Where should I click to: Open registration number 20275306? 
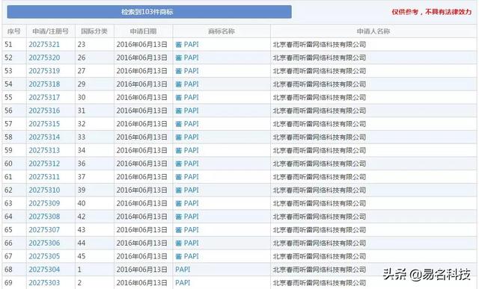[44, 243]
